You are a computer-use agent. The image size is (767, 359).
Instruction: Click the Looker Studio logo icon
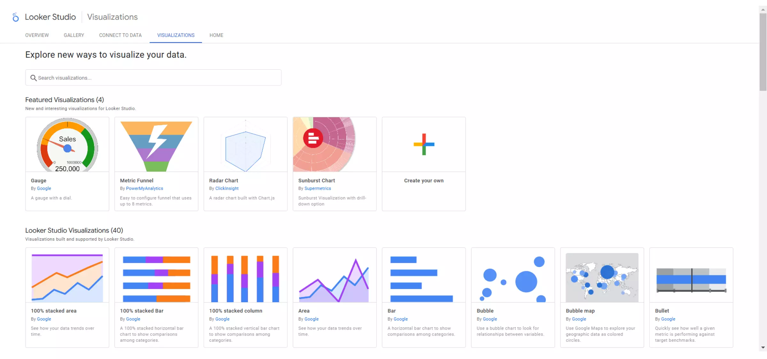pyautogui.click(x=15, y=17)
